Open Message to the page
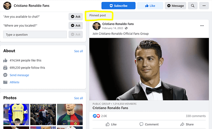Image resolution: width=212 pixels, height=129 pixels. tap(175, 6)
